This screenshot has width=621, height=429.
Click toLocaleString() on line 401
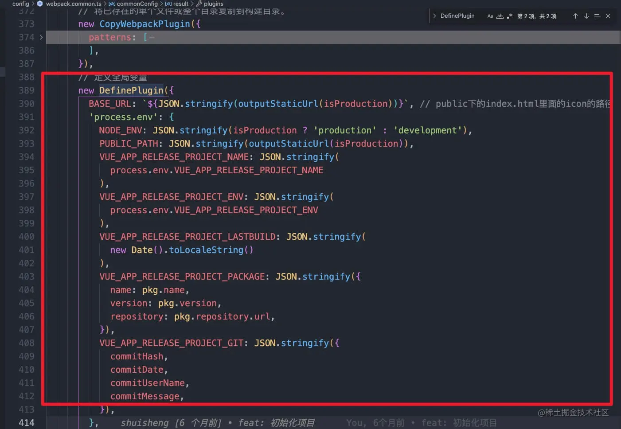pos(211,250)
